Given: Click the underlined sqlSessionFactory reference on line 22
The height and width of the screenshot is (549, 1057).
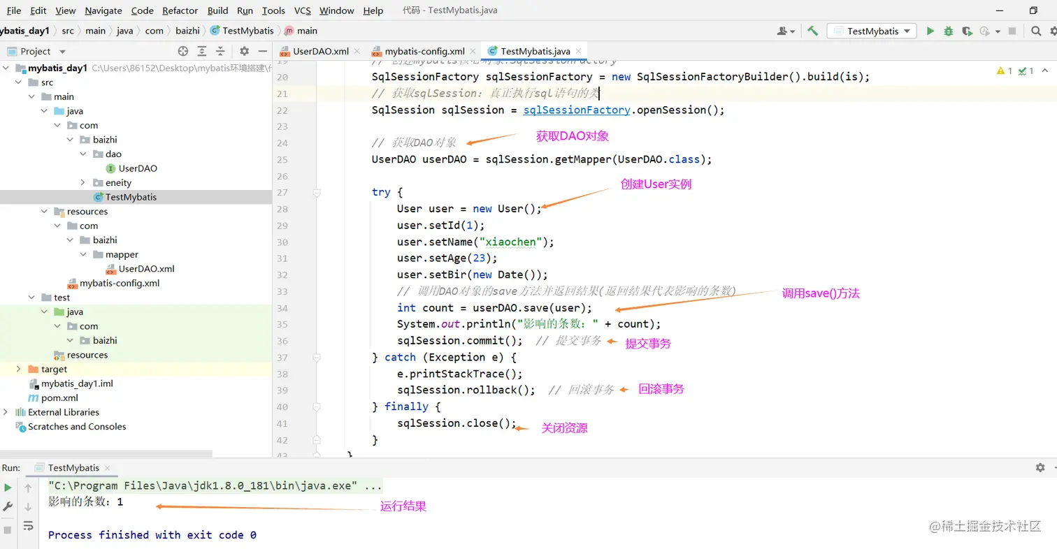Looking at the screenshot, I should point(577,110).
